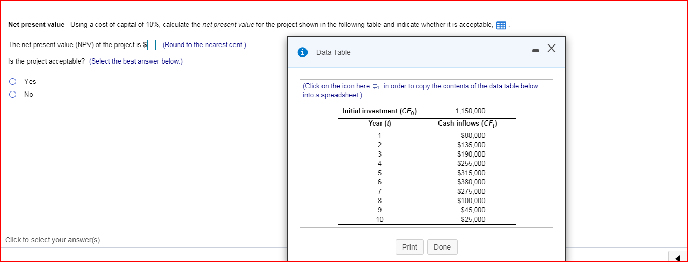Minimize the Data Table dialog
This screenshot has width=688, height=262.
pyautogui.click(x=535, y=50)
